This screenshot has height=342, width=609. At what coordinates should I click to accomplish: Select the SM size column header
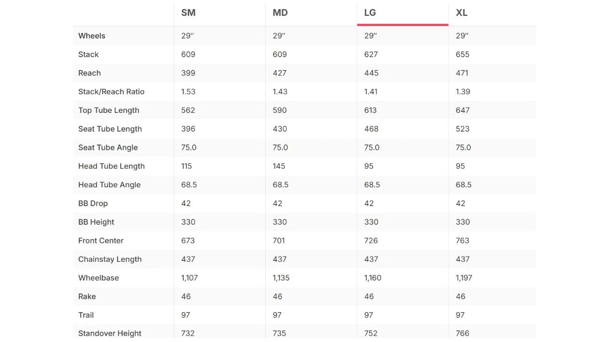click(x=188, y=13)
